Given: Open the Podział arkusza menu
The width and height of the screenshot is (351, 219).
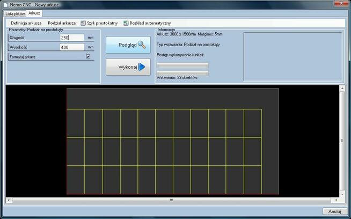Looking at the screenshot, I should pyautogui.click(x=62, y=23).
